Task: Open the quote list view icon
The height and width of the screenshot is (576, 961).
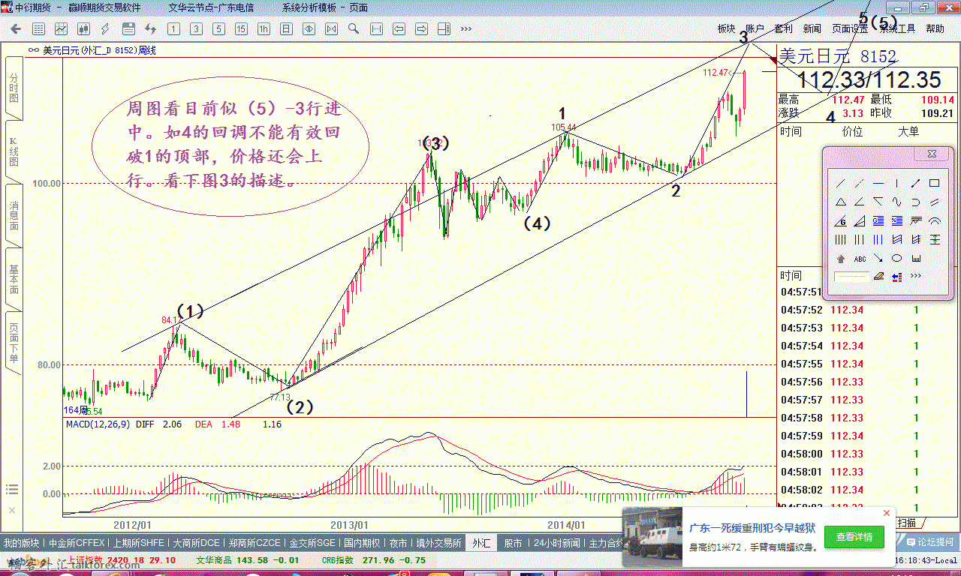Action: [x=38, y=29]
